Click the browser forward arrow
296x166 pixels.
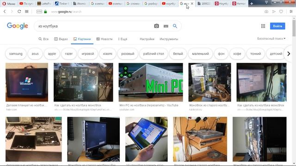coord(12,12)
